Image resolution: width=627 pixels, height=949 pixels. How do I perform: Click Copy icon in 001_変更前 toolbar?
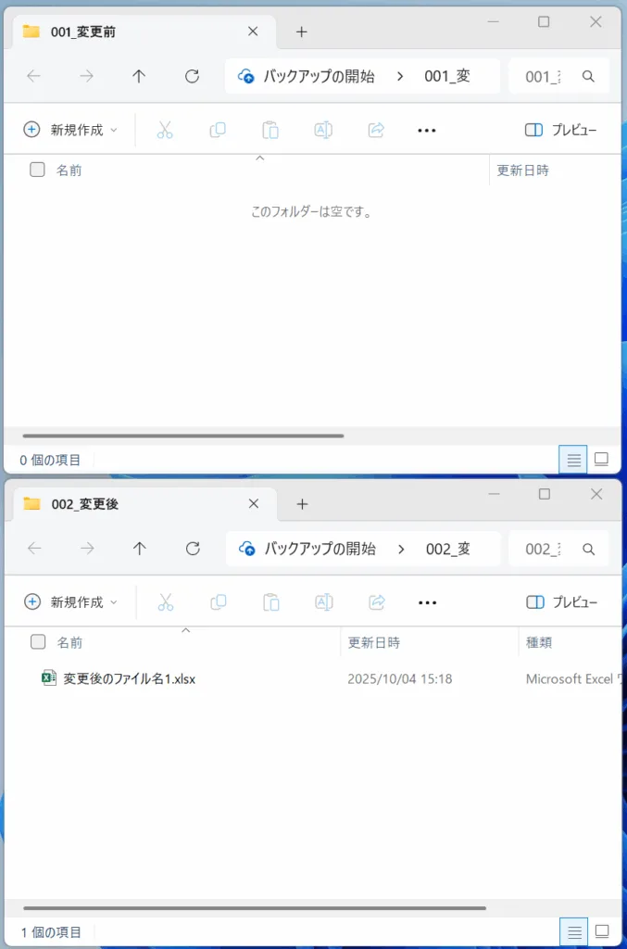(x=218, y=130)
